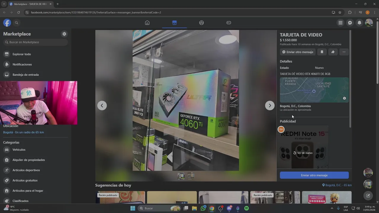Select Artículos deportivos category
The height and width of the screenshot is (213, 379).
coord(36,170)
